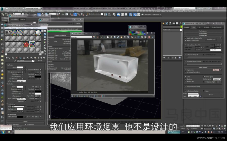Enable Don't render final image
Screen dimensions: 227x141
tap(186, 86)
